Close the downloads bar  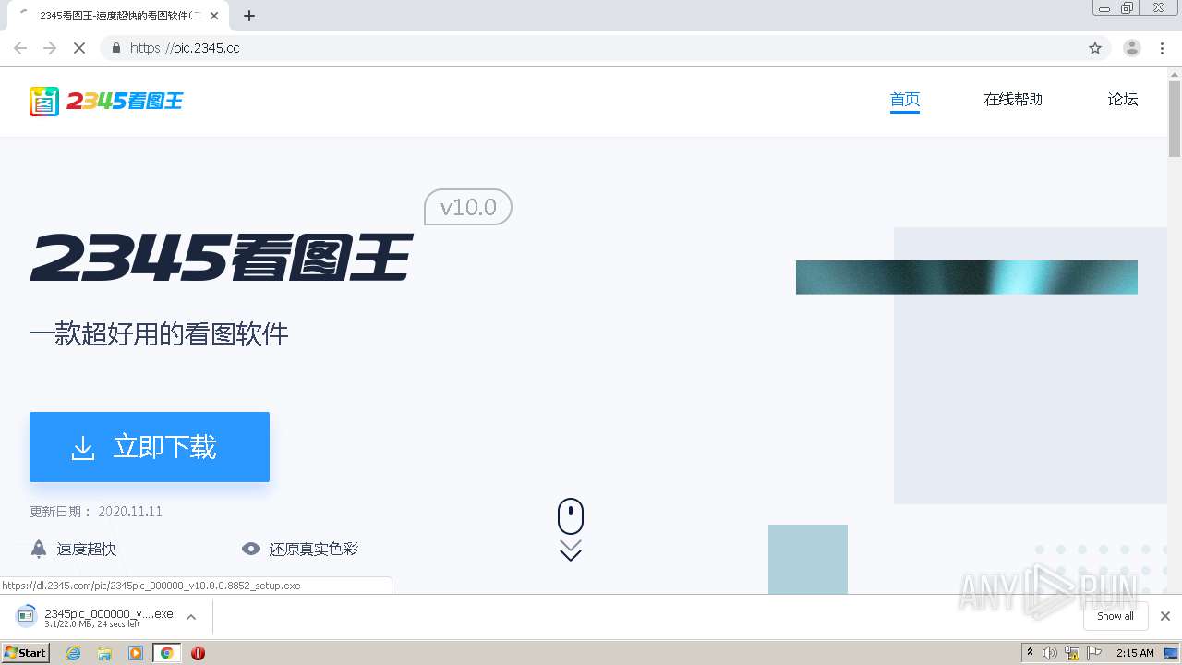pyautogui.click(x=1165, y=616)
